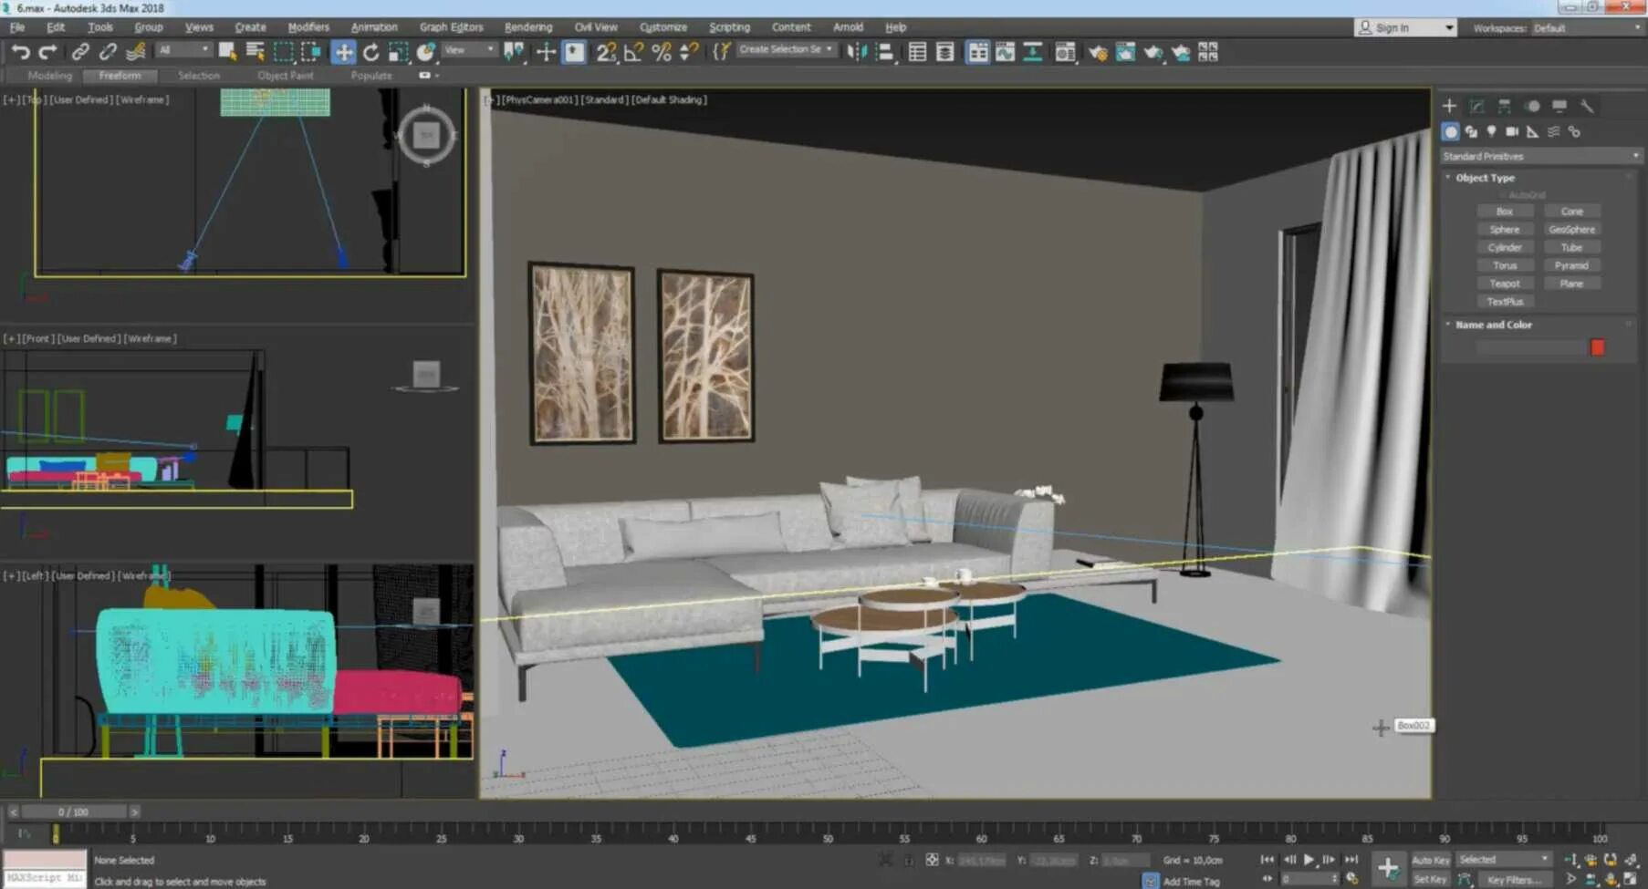Click the Plane primitive button
The height and width of the screenshot is (889, 1648).
(1571, 284)
